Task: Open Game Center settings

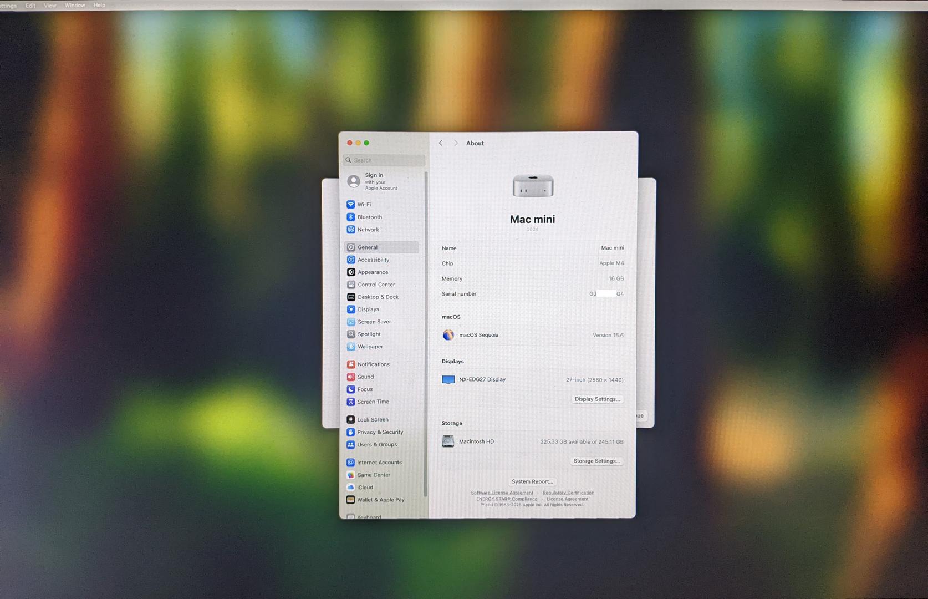Action: pyautogui.click(x=373, y=475)
